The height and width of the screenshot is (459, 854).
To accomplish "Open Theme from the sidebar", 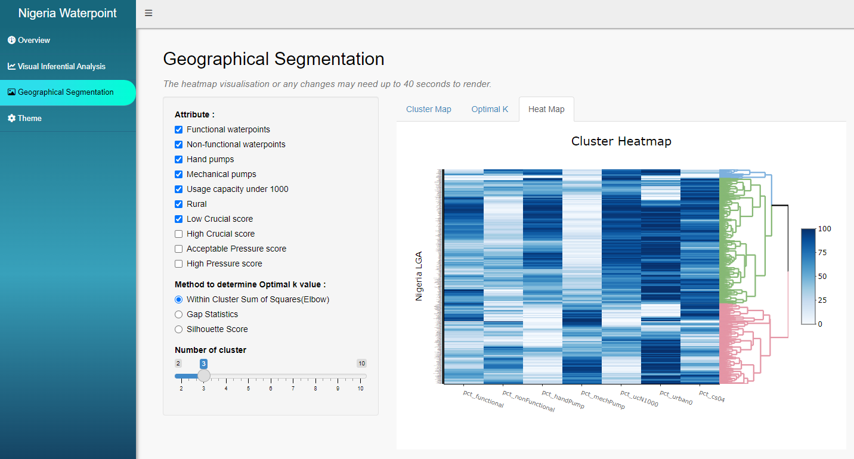I will tap(28, 118).
